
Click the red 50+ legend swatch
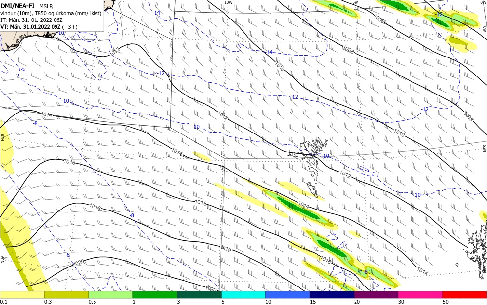pos(465,295)
